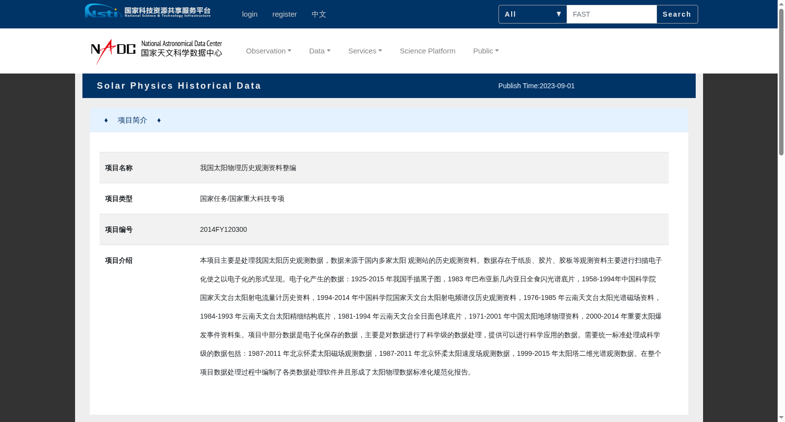The width and height of the screenshot is (785, 422).
Task: Select the 项目简介 section tab
Action: [132, 120]
